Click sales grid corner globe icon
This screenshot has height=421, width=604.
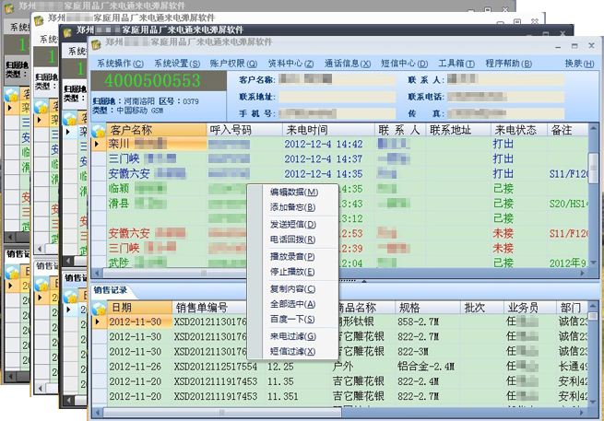[x=99, y=308]
